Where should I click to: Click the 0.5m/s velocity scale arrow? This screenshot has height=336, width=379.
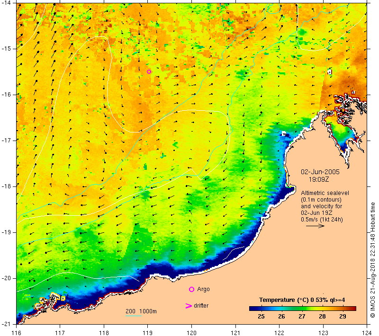pyautogui.click(x=315, y=226)
